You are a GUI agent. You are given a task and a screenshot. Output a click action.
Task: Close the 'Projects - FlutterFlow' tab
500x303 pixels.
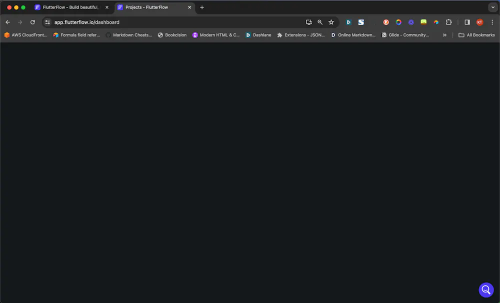(189, 7)
